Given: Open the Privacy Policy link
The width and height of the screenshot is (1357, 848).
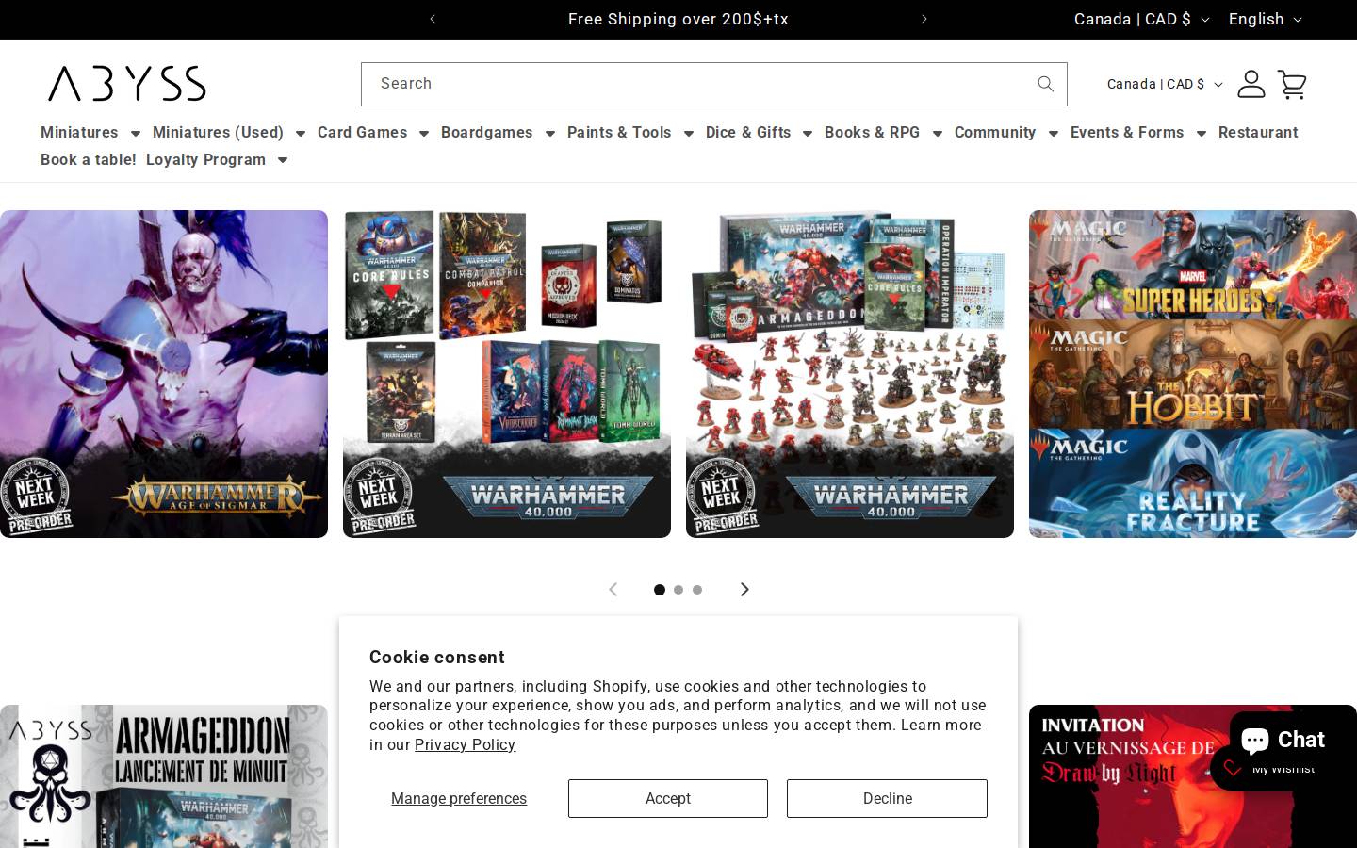Looking at the screenshot, I should [x=465, y=745].
